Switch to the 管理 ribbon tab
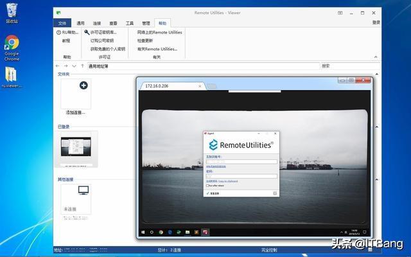This screenshot has width=411, height=257. pyautogui.click(x=146, y=23)
